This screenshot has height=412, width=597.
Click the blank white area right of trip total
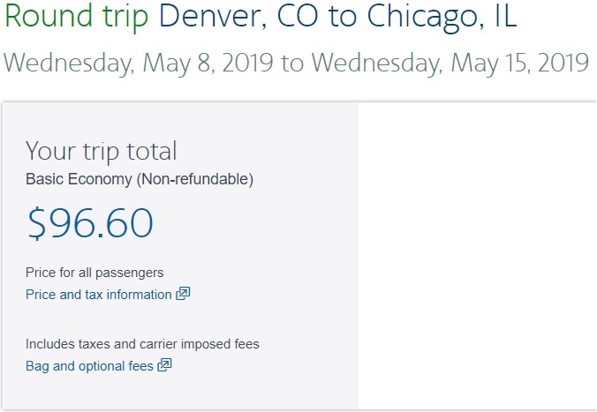coord(477,256)
